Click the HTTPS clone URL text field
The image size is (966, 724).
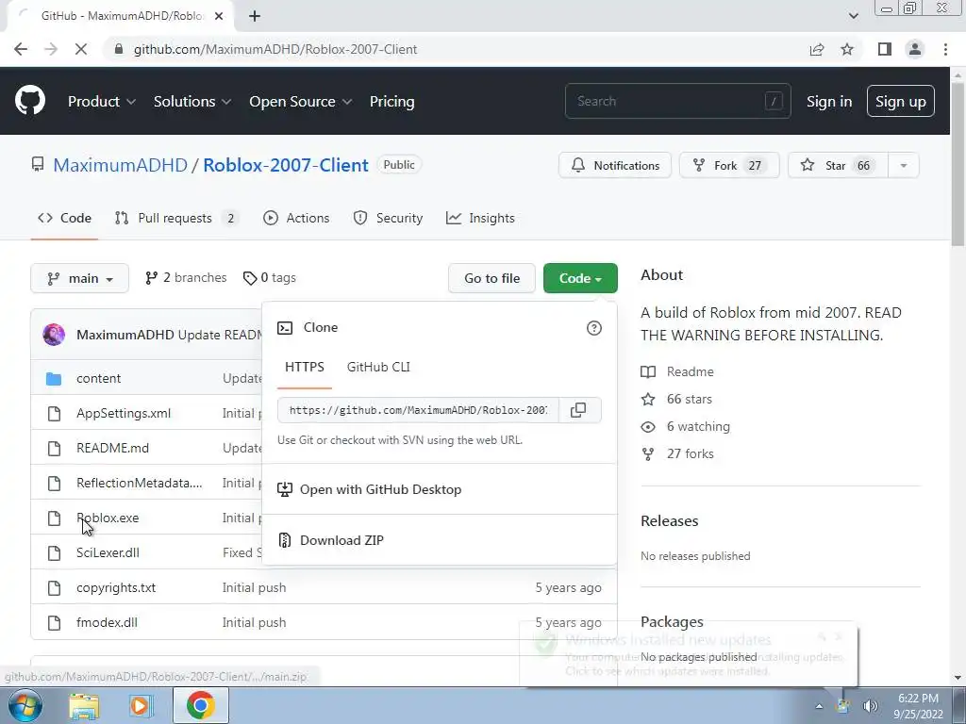point(418,410)
